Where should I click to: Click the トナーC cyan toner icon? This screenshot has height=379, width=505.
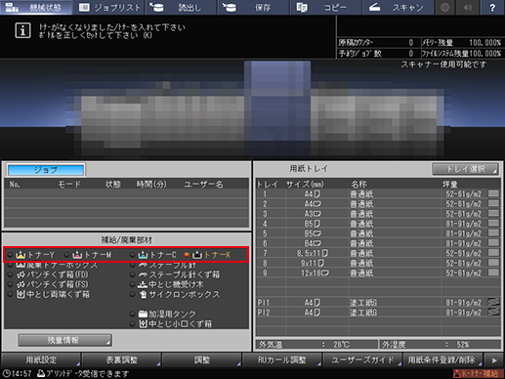143,255
